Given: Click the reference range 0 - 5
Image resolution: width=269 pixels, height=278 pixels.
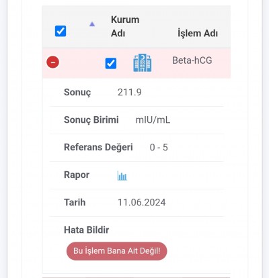Looking at the screenshot, I should pos(159,147).
